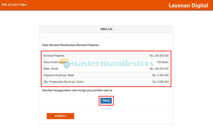Select the Min. Penghasilan Bersih per. Bulan label

tap(63, 82)
